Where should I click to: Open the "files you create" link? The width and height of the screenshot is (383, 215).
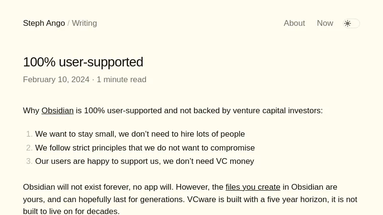point(253,187)
